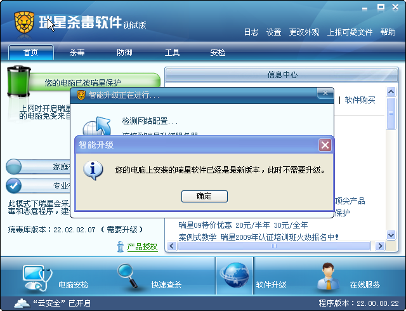This screenshot has height=311, width=406.
Task: Click the globe arrow upgrade icon
Action: click(97, 126)
